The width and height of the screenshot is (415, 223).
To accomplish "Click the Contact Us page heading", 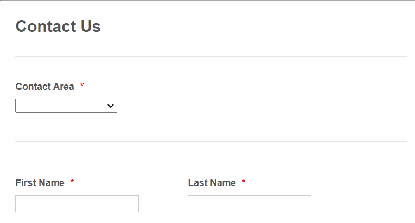I will coord(58,27).
